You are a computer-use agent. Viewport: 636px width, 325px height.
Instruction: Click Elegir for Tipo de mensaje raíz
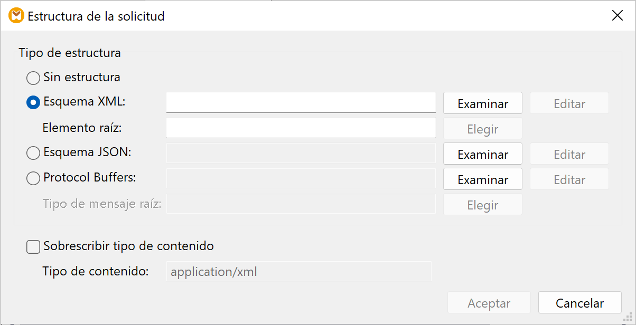tap(482, 204)
